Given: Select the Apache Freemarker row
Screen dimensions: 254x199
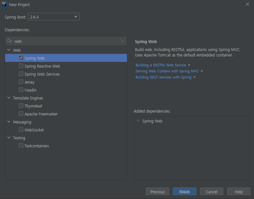Looking at the screenshot, I should pos(66,114).
